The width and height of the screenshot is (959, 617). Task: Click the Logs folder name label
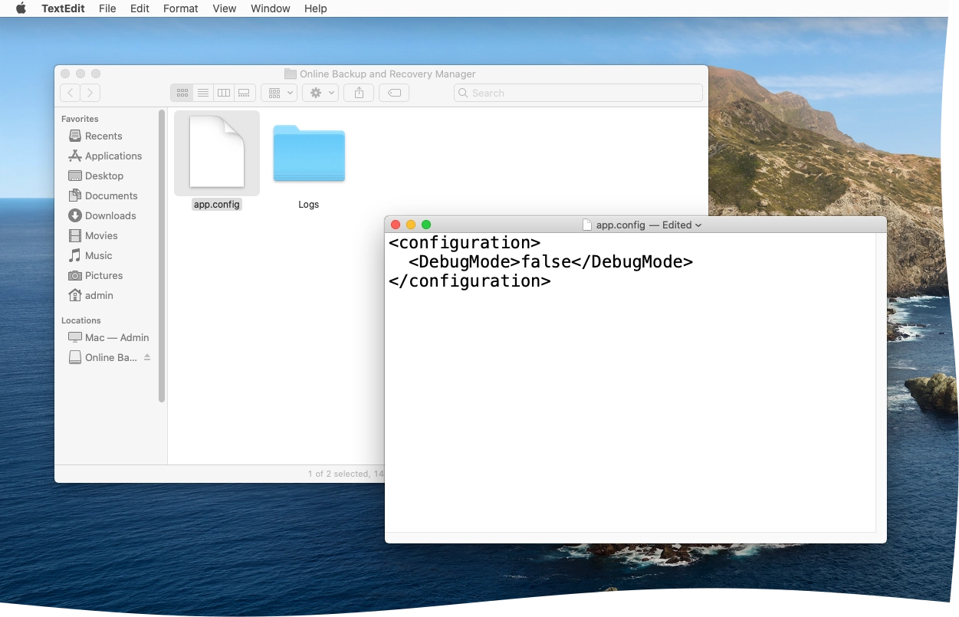(309, 205)
